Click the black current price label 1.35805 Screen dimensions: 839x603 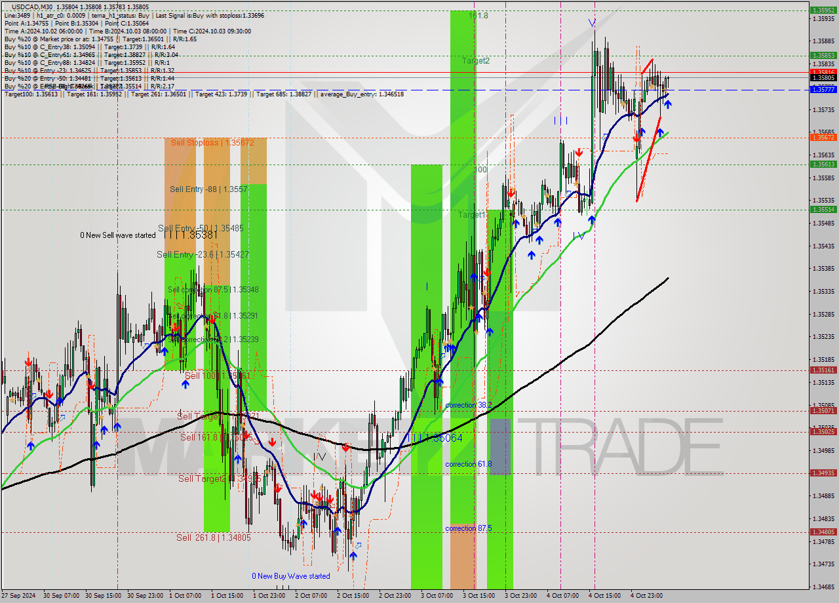tap(823, 77)
